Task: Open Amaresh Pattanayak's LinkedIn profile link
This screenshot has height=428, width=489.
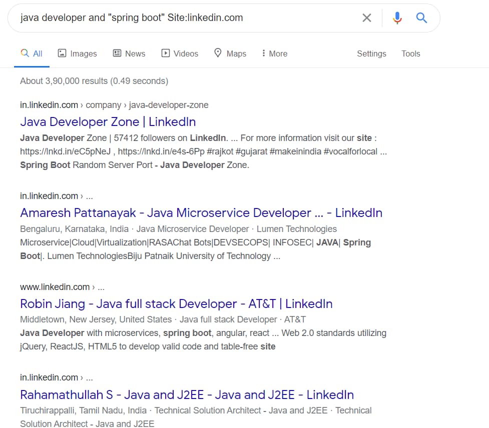Action: 201,212
